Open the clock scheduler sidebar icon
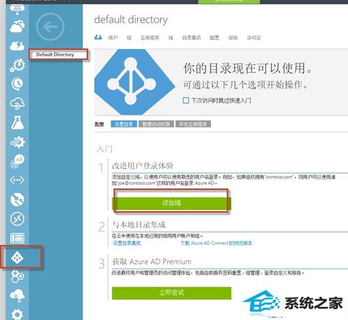Screen dimensions: 348x320 click(18, 84)
